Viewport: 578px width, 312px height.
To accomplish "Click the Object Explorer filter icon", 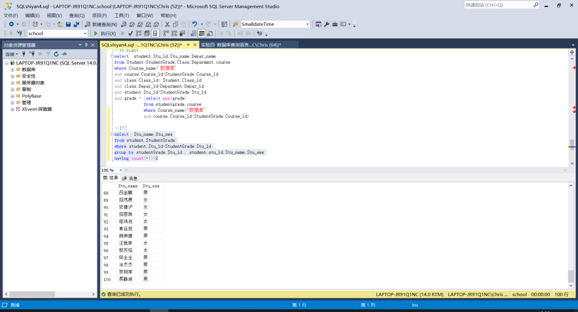I will point(48,54).
